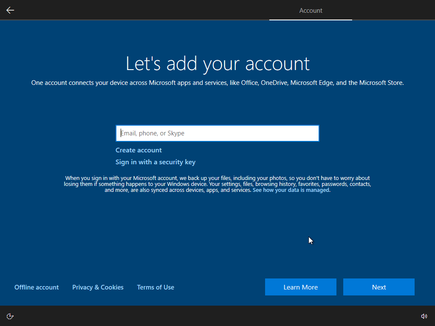Open the Privacy & Cookies link

(98, 287)
